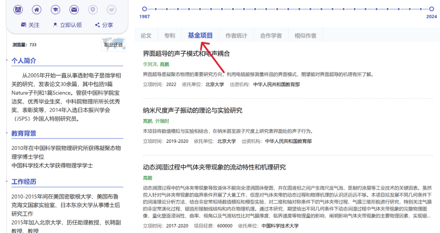
Task: Switch to the 专利 tab
Action: [169, 36]
